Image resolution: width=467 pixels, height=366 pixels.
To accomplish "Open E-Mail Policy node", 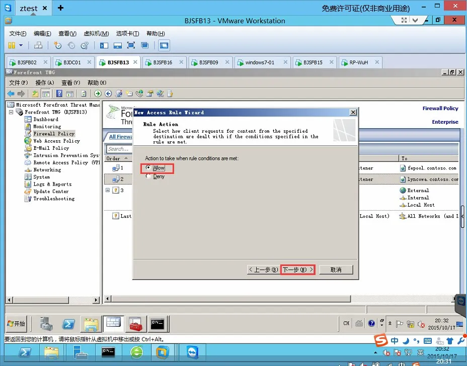I will (51, 148).
